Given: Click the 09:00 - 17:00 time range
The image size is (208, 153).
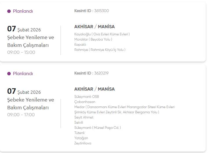Looking at the screenshot, I should click(x=21, y=115).
